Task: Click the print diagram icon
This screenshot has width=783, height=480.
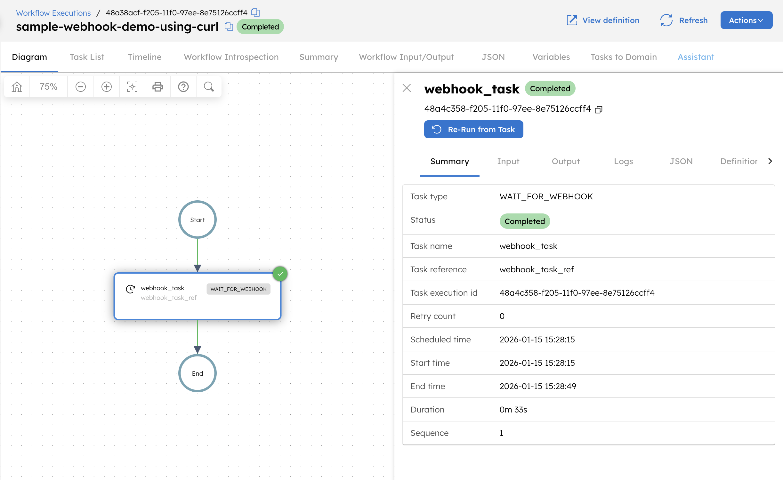Action: point(157,87)
